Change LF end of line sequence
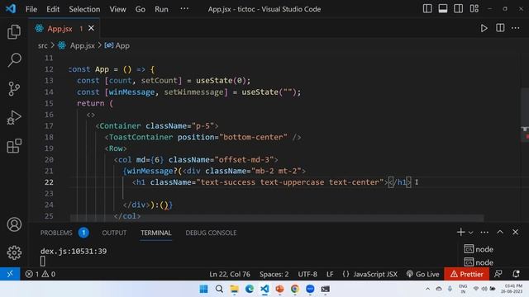 [330, 274]
